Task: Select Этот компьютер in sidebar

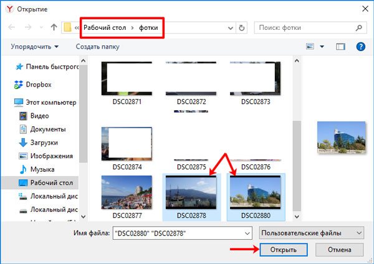Action: tap(45, 103)
